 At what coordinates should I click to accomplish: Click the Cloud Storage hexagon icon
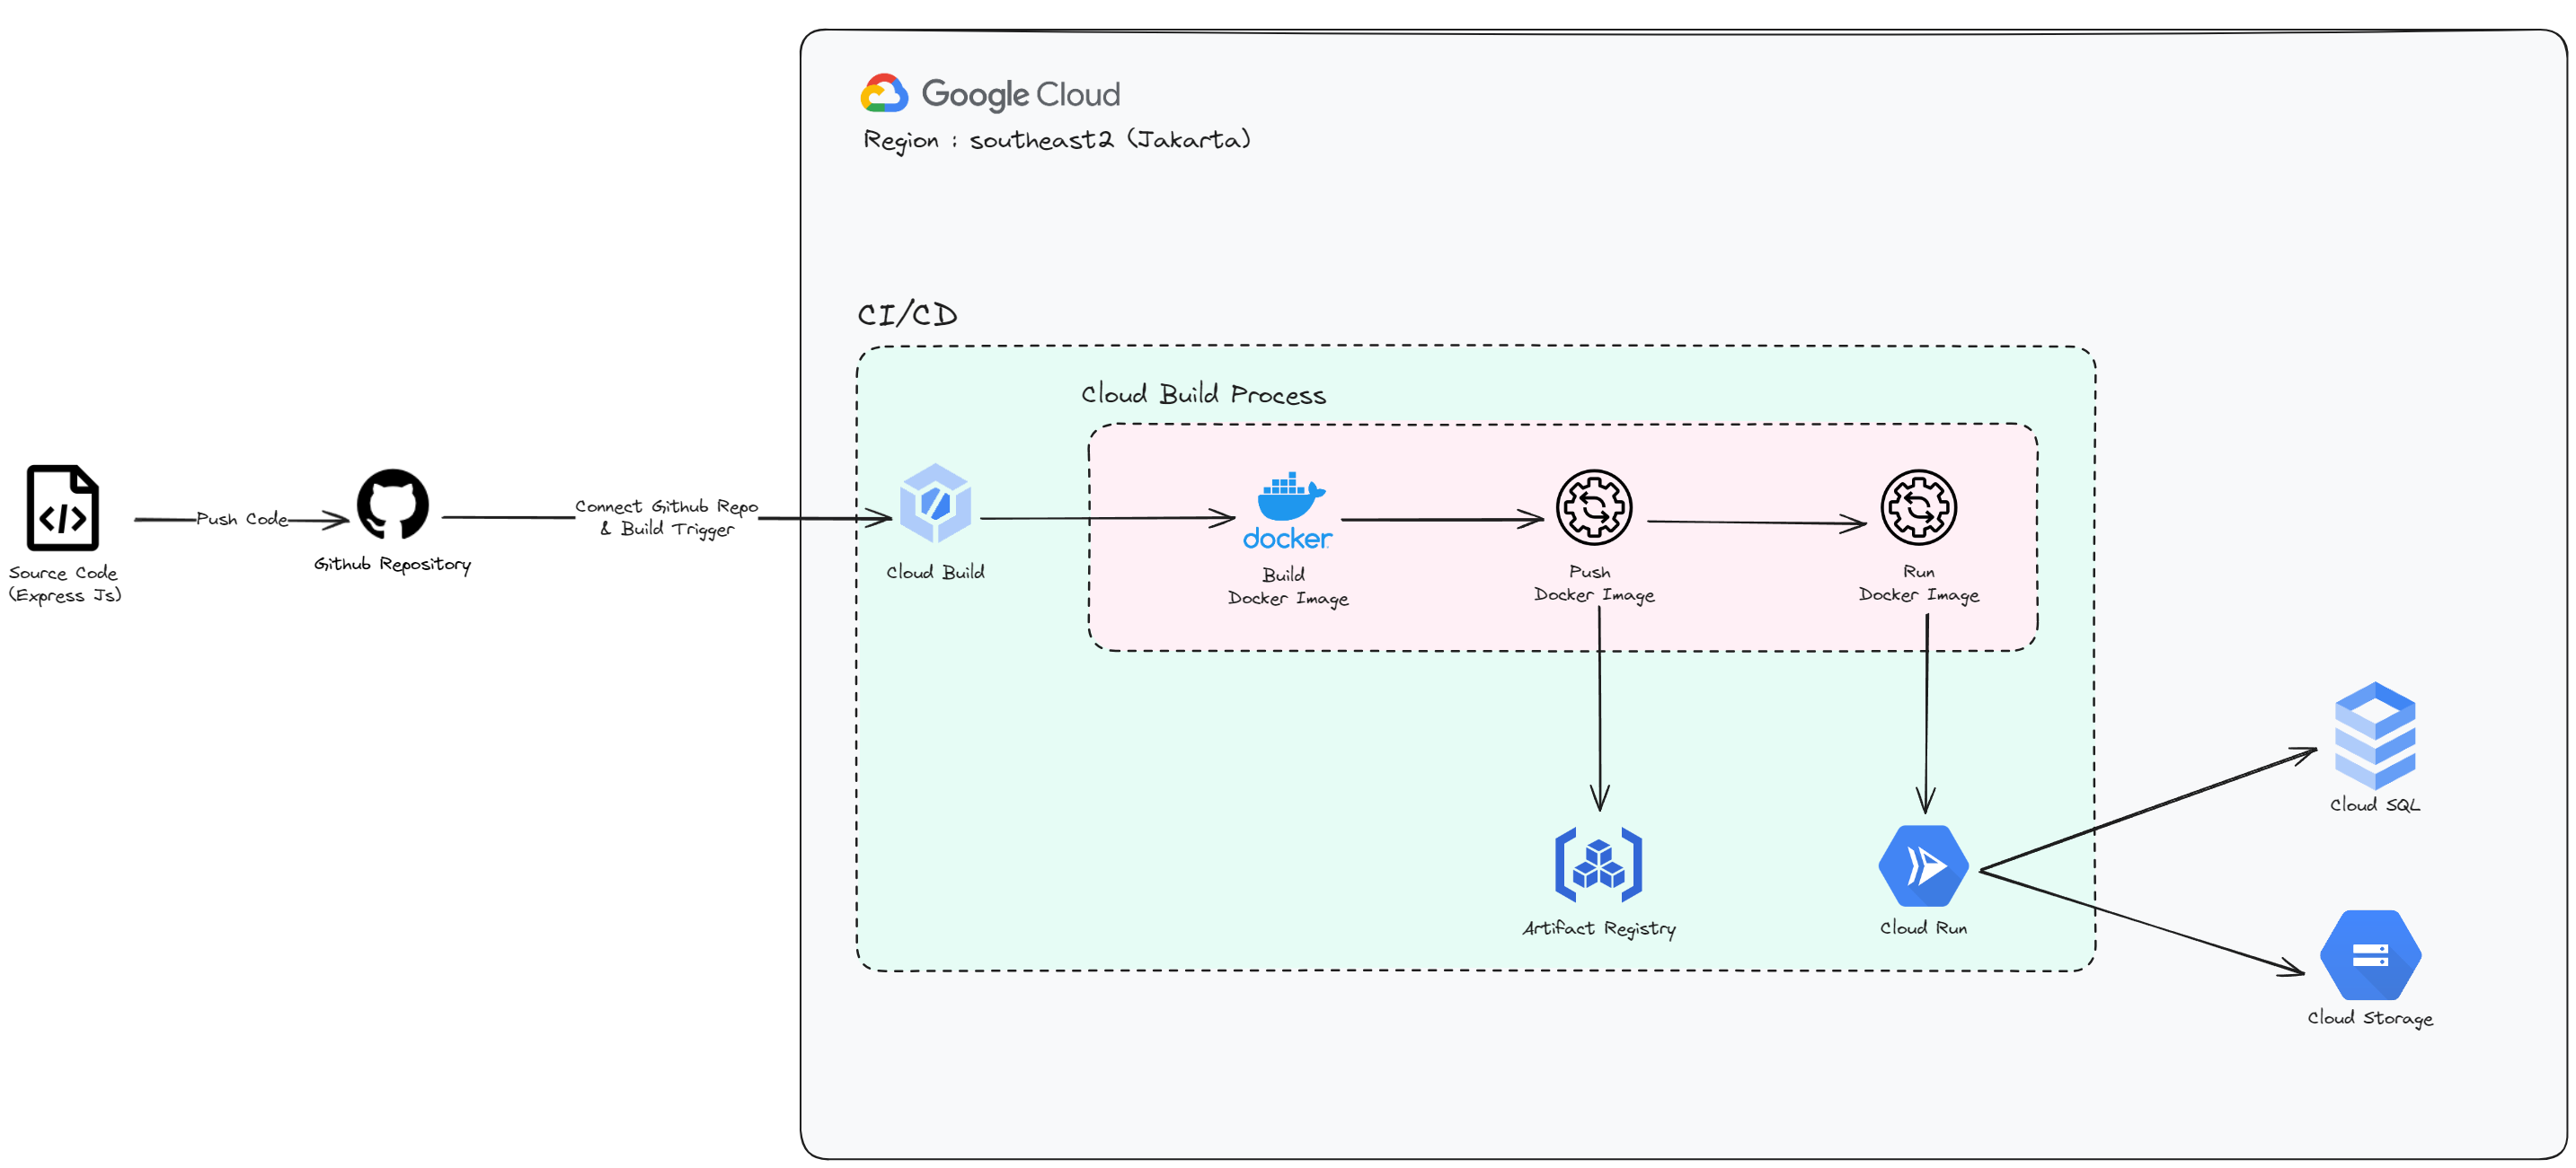coord(2370,955)
